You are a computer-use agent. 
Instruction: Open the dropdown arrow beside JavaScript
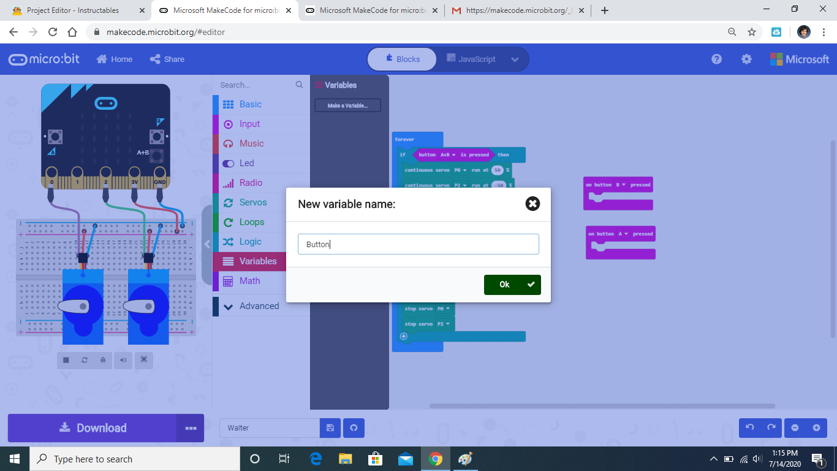pyautogui.click(x=515, y=59)
